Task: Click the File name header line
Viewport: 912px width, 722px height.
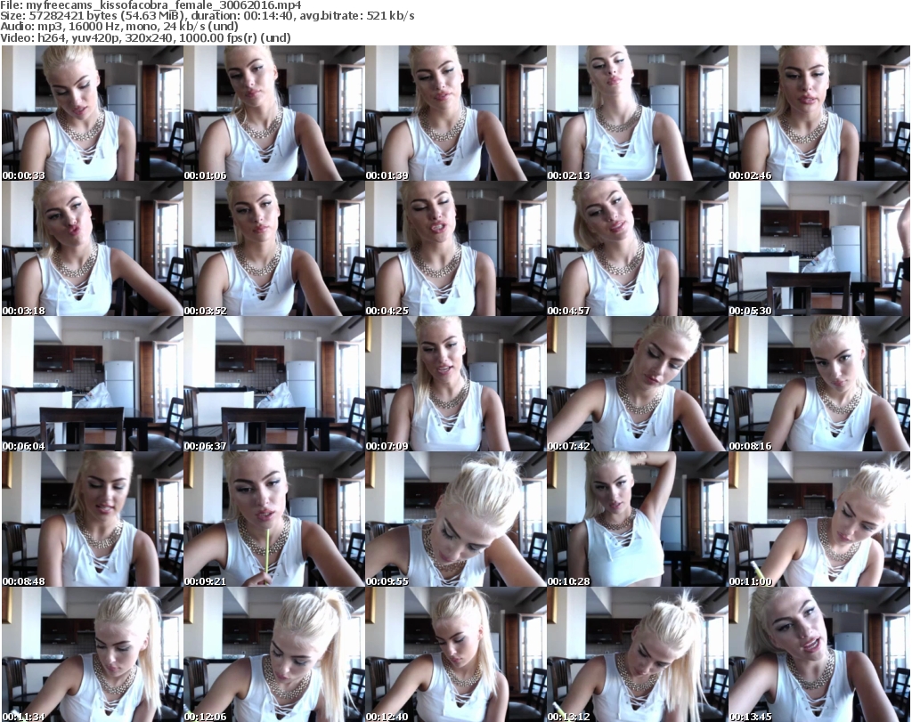Action: click(151, 5)
